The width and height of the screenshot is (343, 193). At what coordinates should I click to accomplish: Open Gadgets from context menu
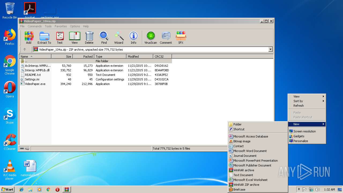tap(307, 136)
